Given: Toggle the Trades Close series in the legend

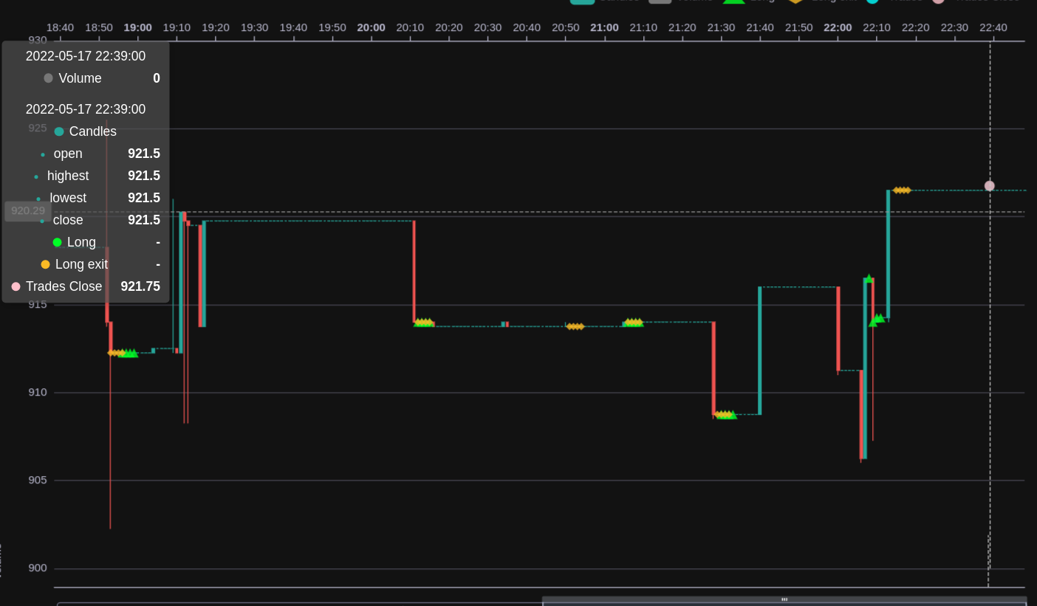Looking at the screenshot, I should 940,2.
